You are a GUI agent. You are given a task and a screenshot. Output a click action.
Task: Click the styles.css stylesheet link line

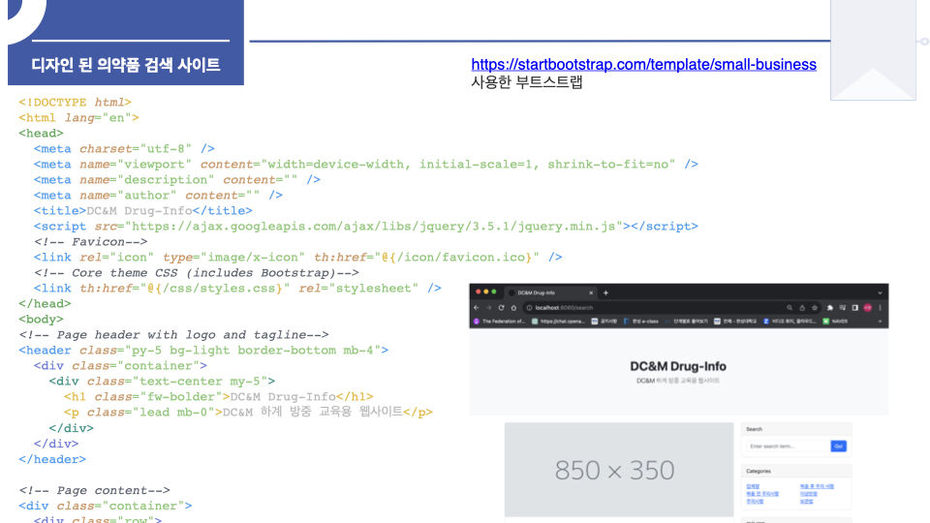(237, 288)
